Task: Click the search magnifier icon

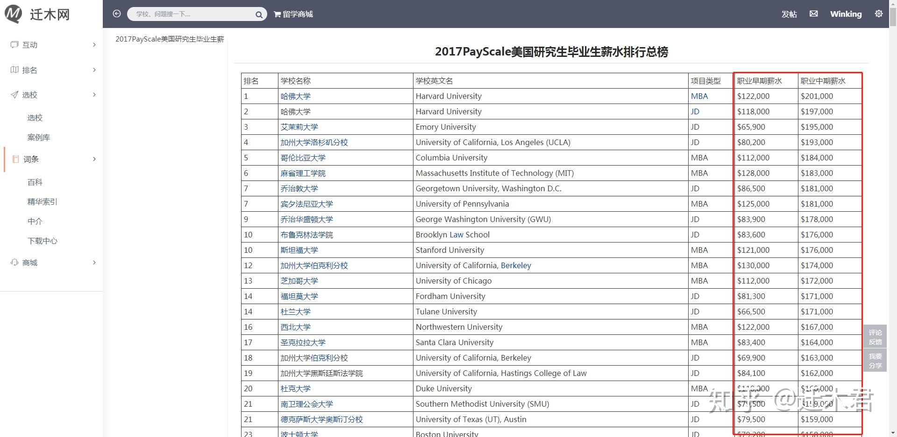Action: 259,14
